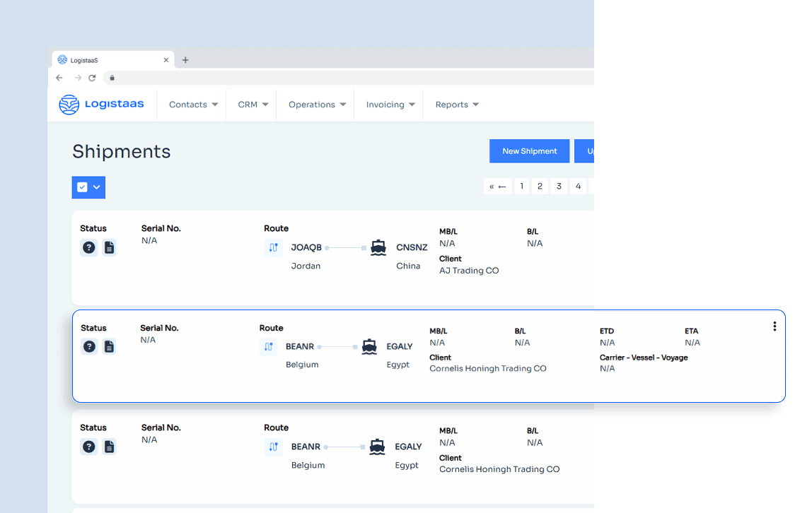Viewport: 795px width, 513px height.
Task: Click Carrier - Vessel - Voyage label
Action: pos(644,358)
